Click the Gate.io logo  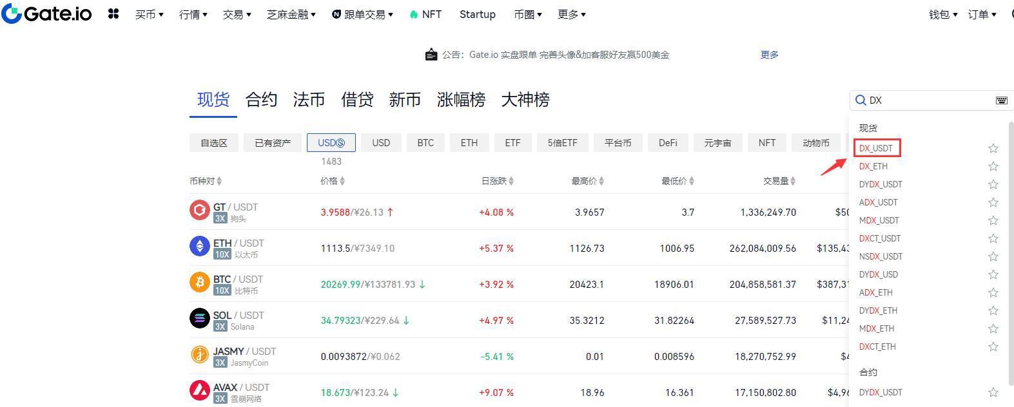(46, 14)
